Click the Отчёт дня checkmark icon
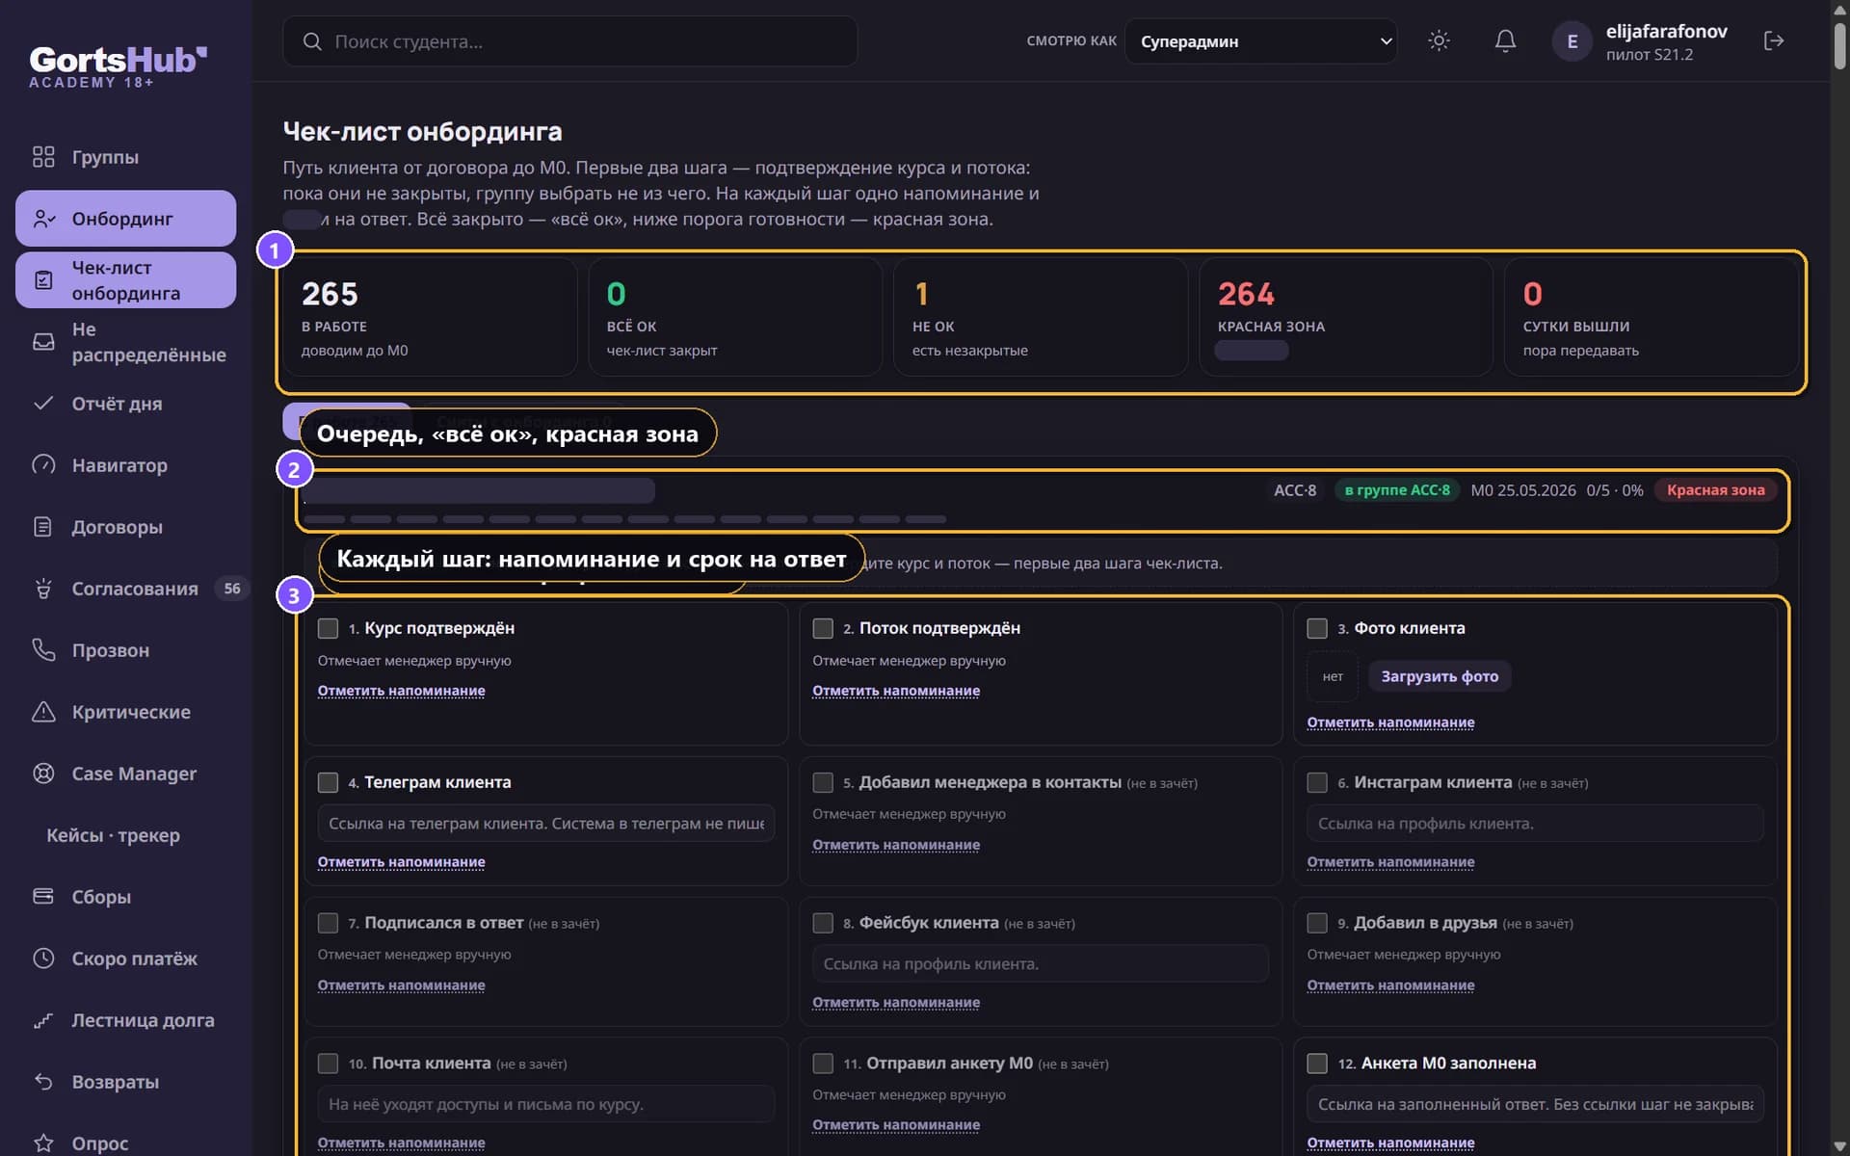This screenshot has width=1850, height=1156. click(43, 404)
